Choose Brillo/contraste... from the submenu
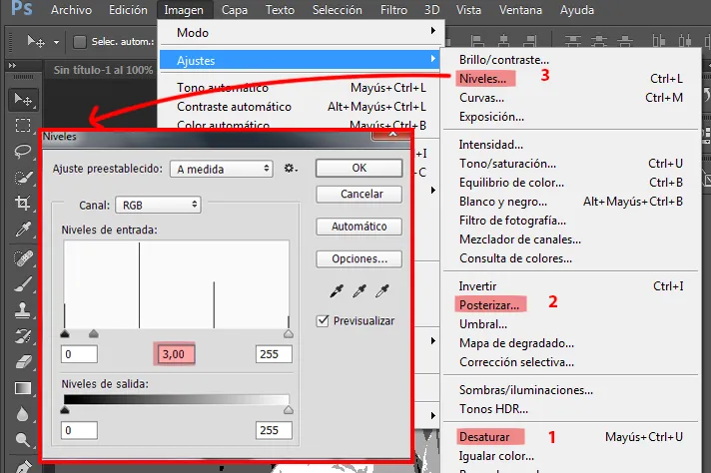711x473 pixels. point(571,59)
